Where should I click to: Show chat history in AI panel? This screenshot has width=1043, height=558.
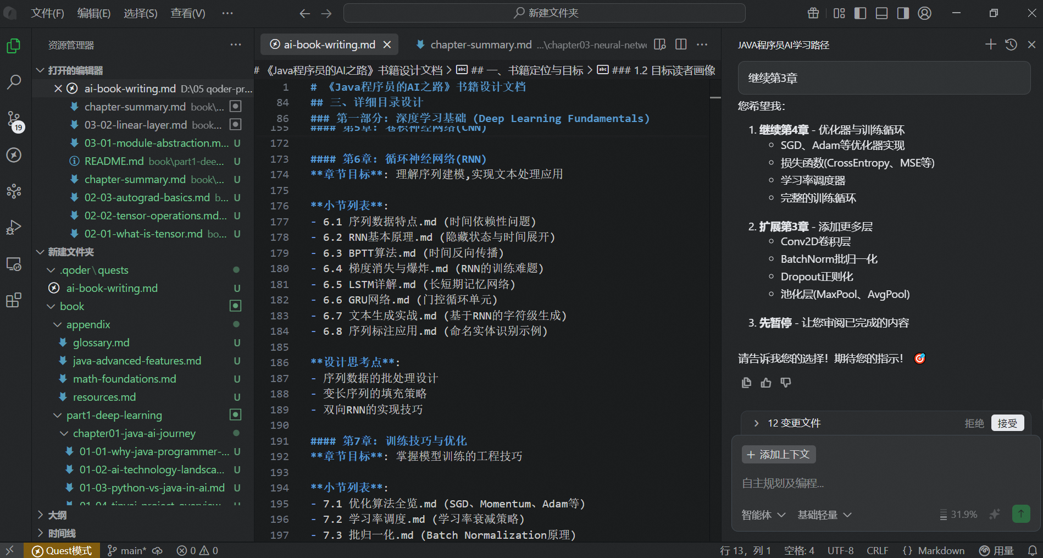(x=1011, y=45)
